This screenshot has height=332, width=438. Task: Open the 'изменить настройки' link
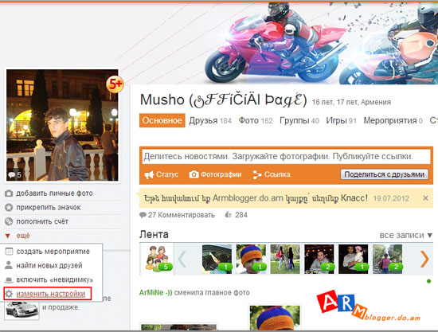click(50, 294)
